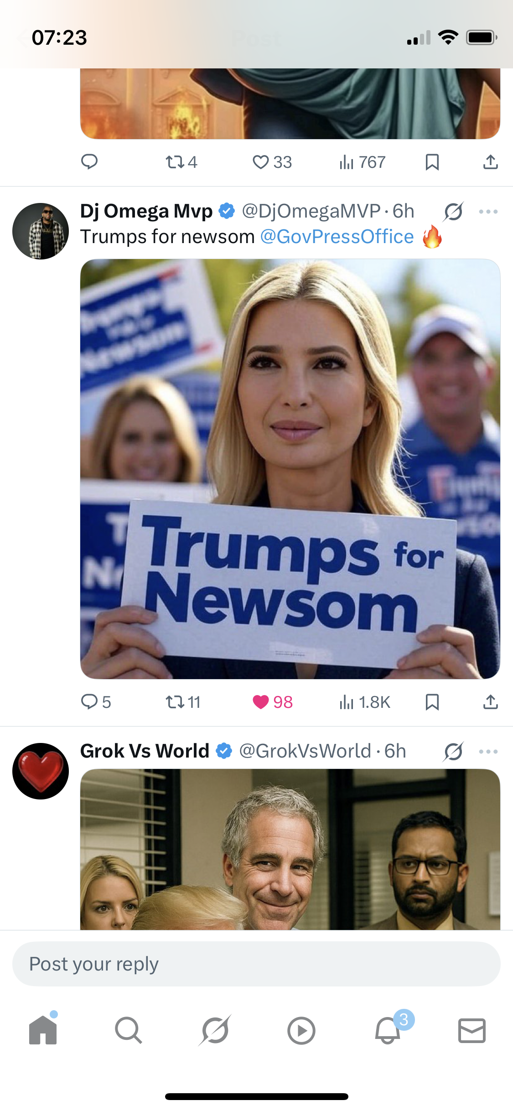
Task: Like the top post with 33 likes
Action: [272, 162]
